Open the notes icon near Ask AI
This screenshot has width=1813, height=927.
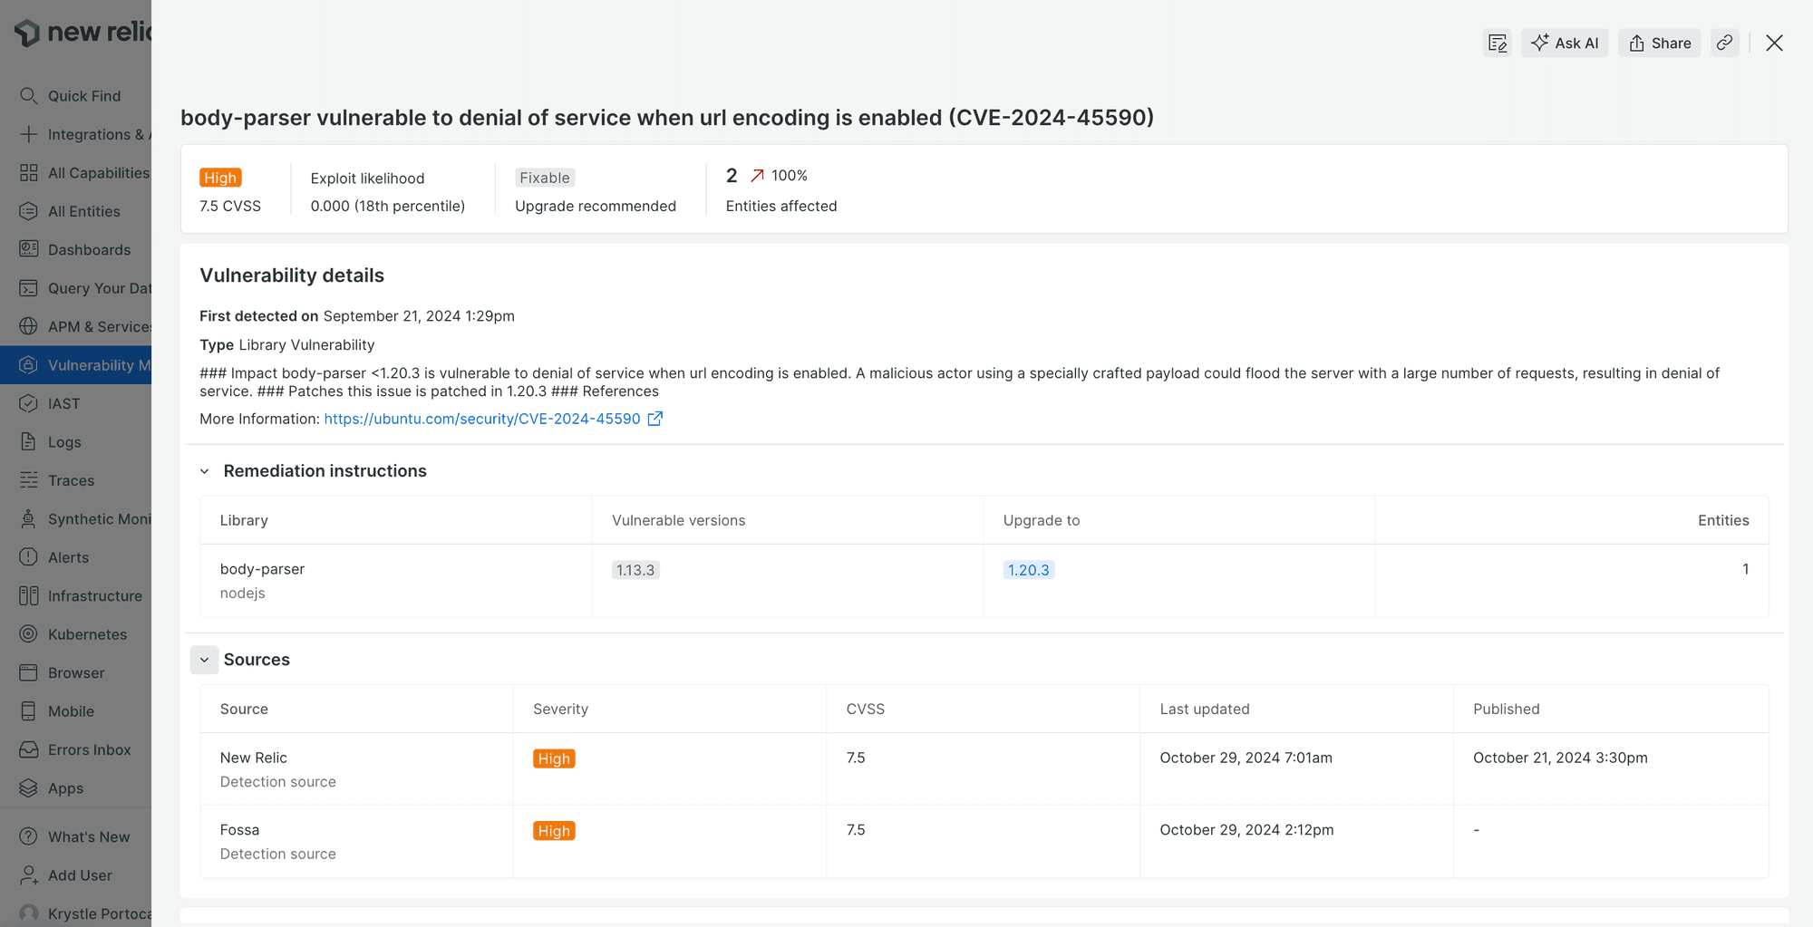click(1497, 43)
